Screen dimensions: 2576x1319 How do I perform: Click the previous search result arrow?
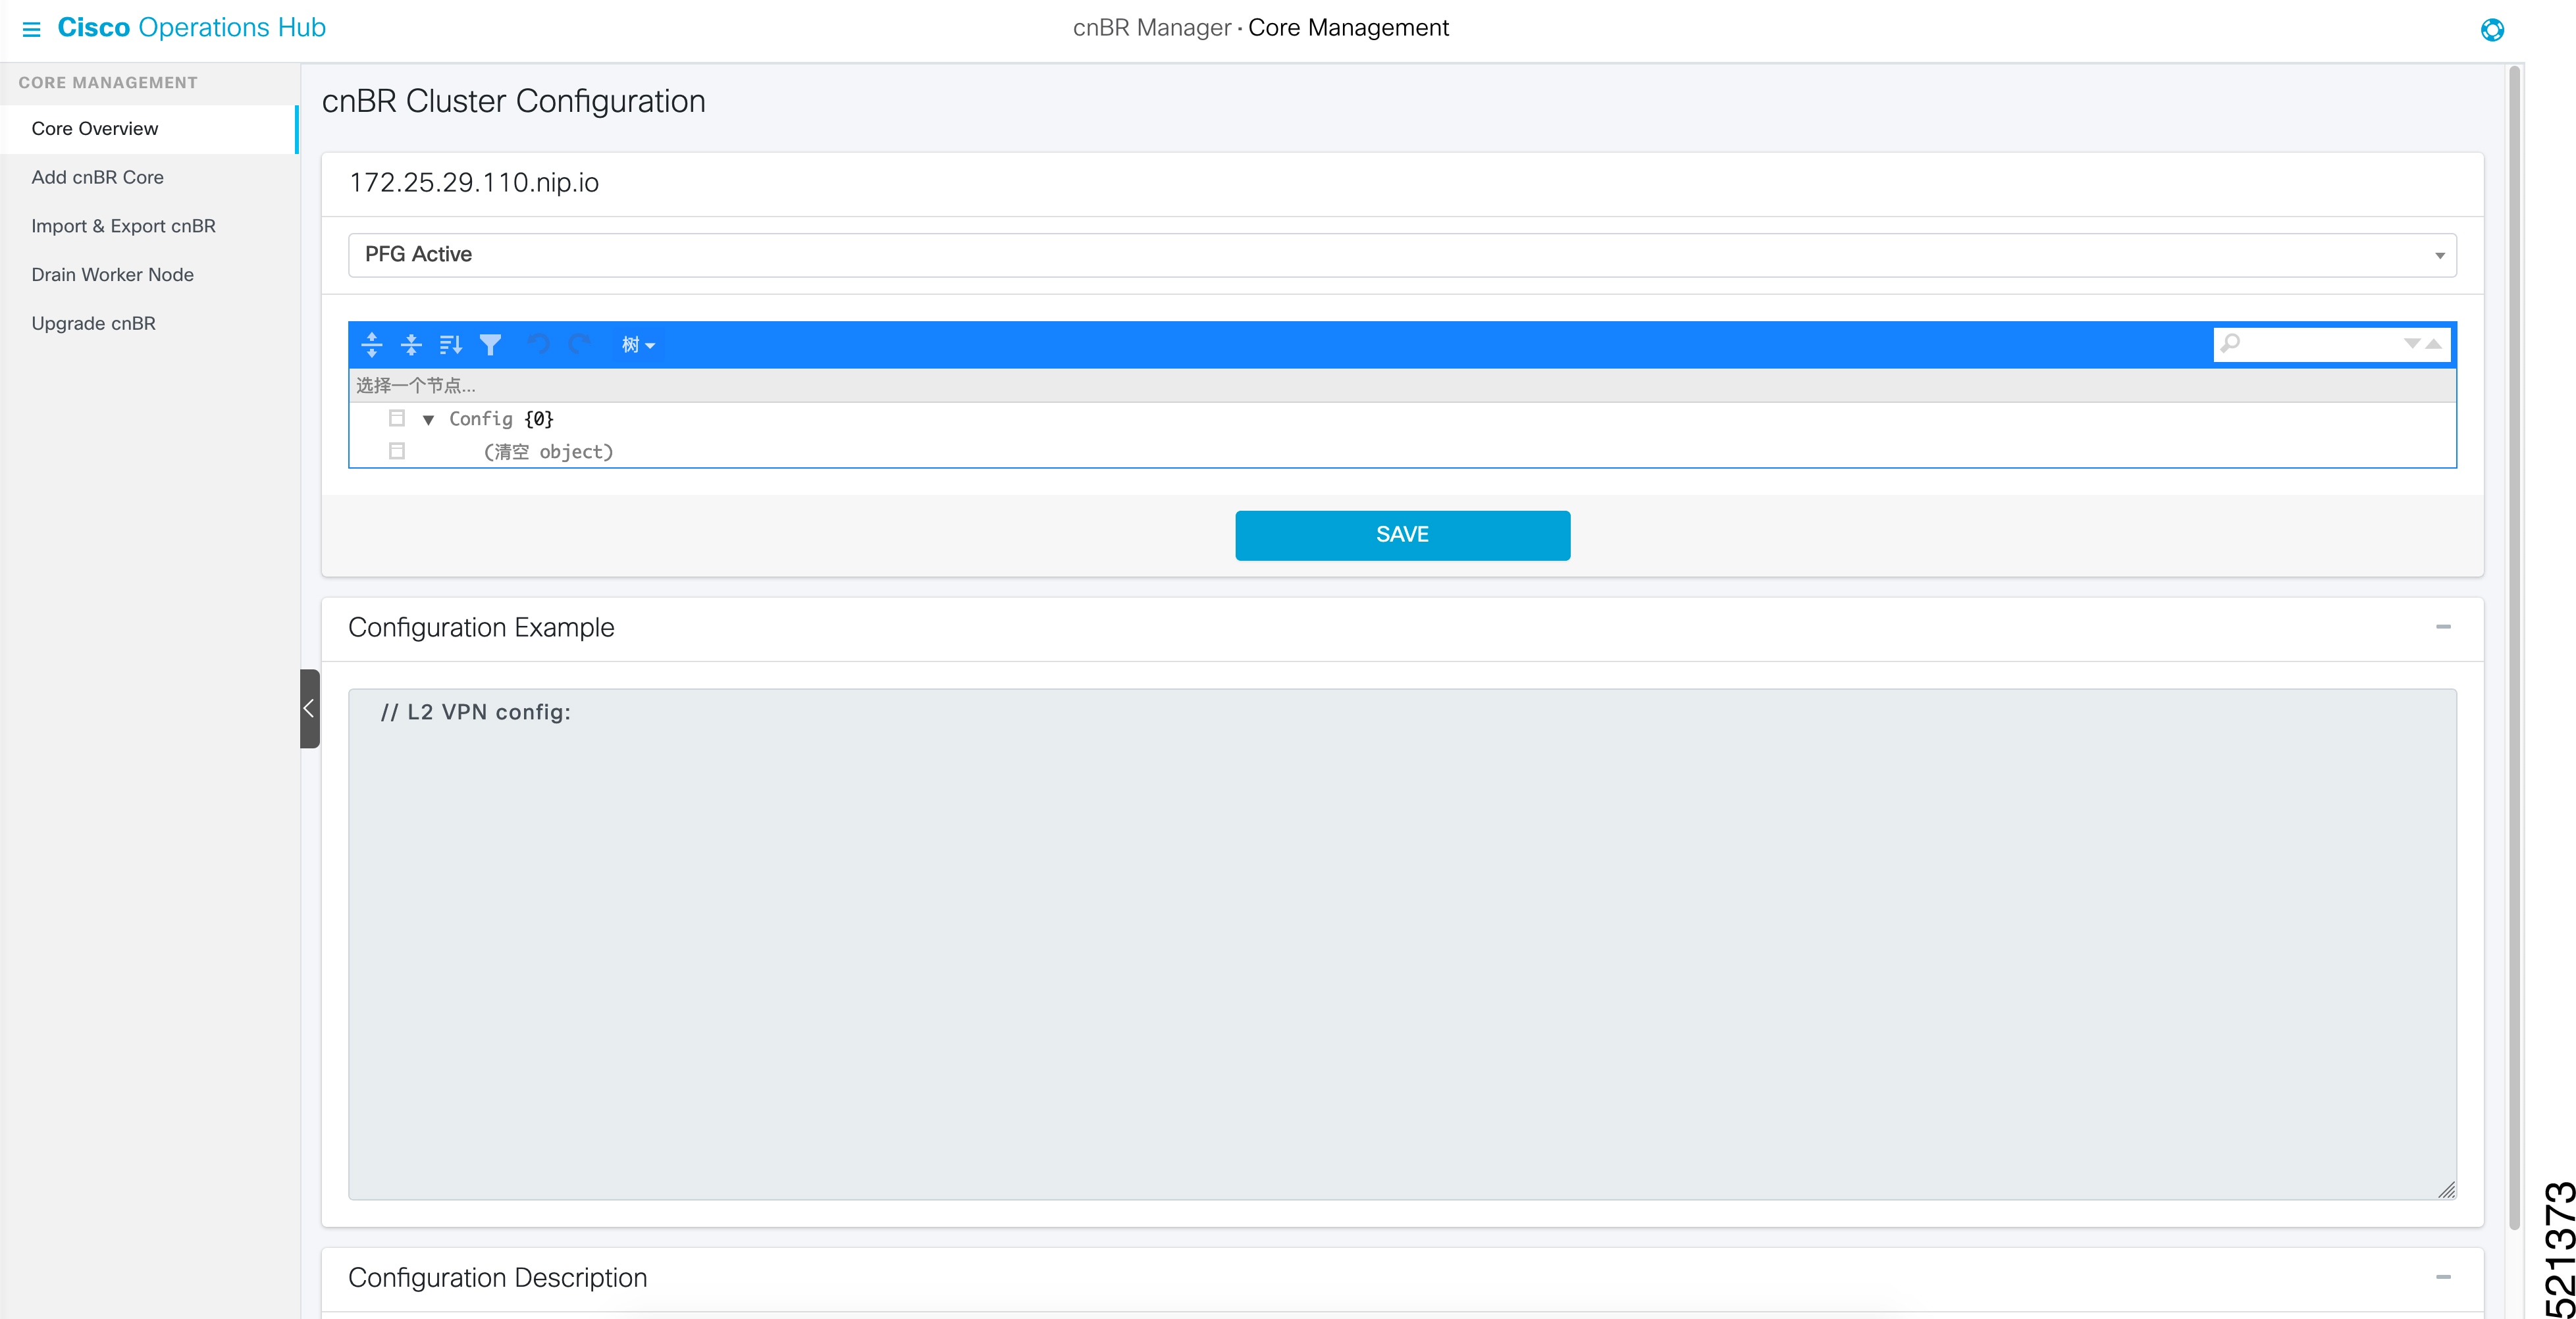(x=2434, y=344)
